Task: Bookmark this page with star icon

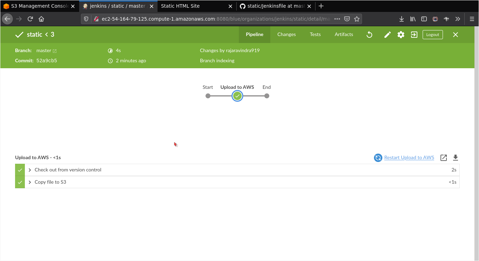Action: tap(357, 19)
